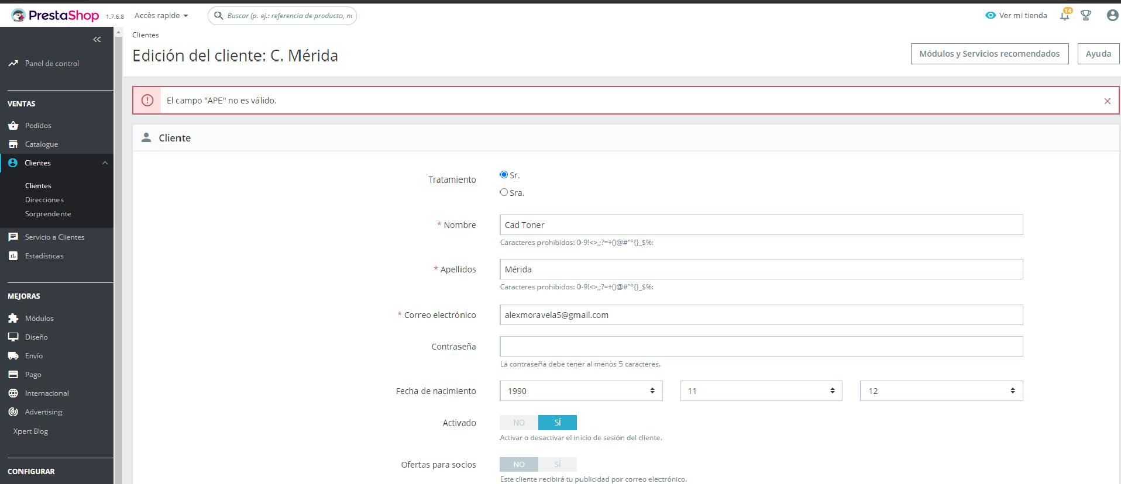
Task: Collapse the Clientes menu chevron
Action: point(105,163)
